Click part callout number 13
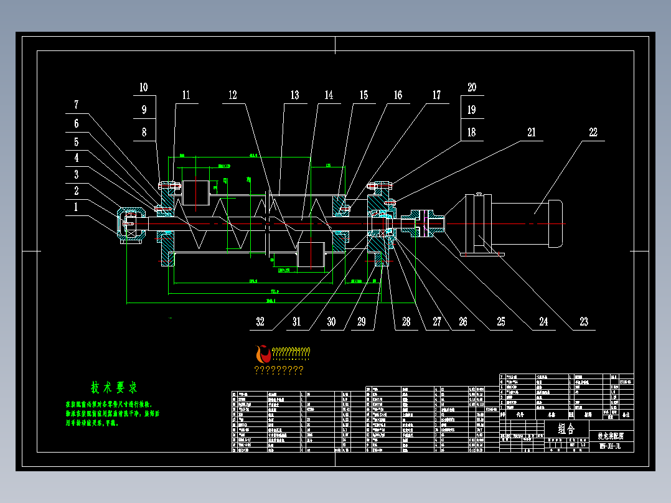This screenshot has height=503, width=671. pos(295,95)
